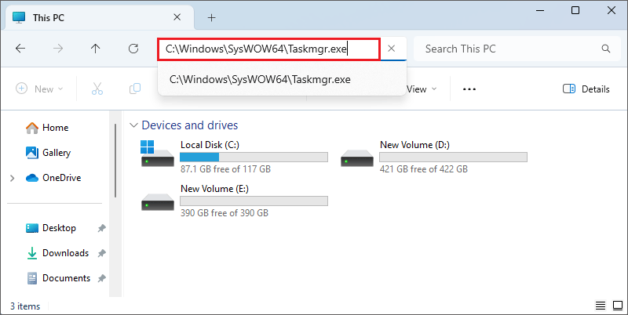Click the Search This PC box

517,49
